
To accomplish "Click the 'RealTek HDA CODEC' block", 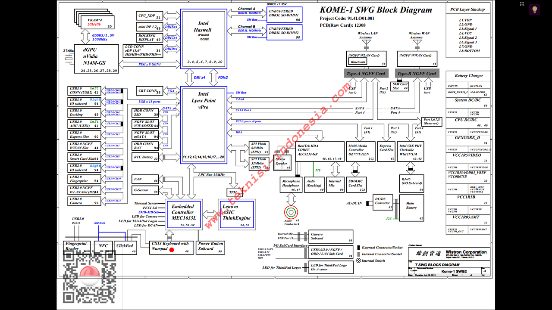I will coord(319,152).
